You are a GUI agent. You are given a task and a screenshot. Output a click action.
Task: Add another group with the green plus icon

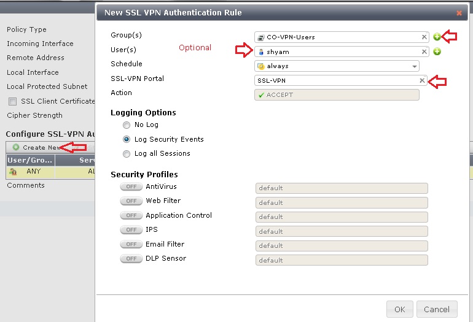pos(437,37)
